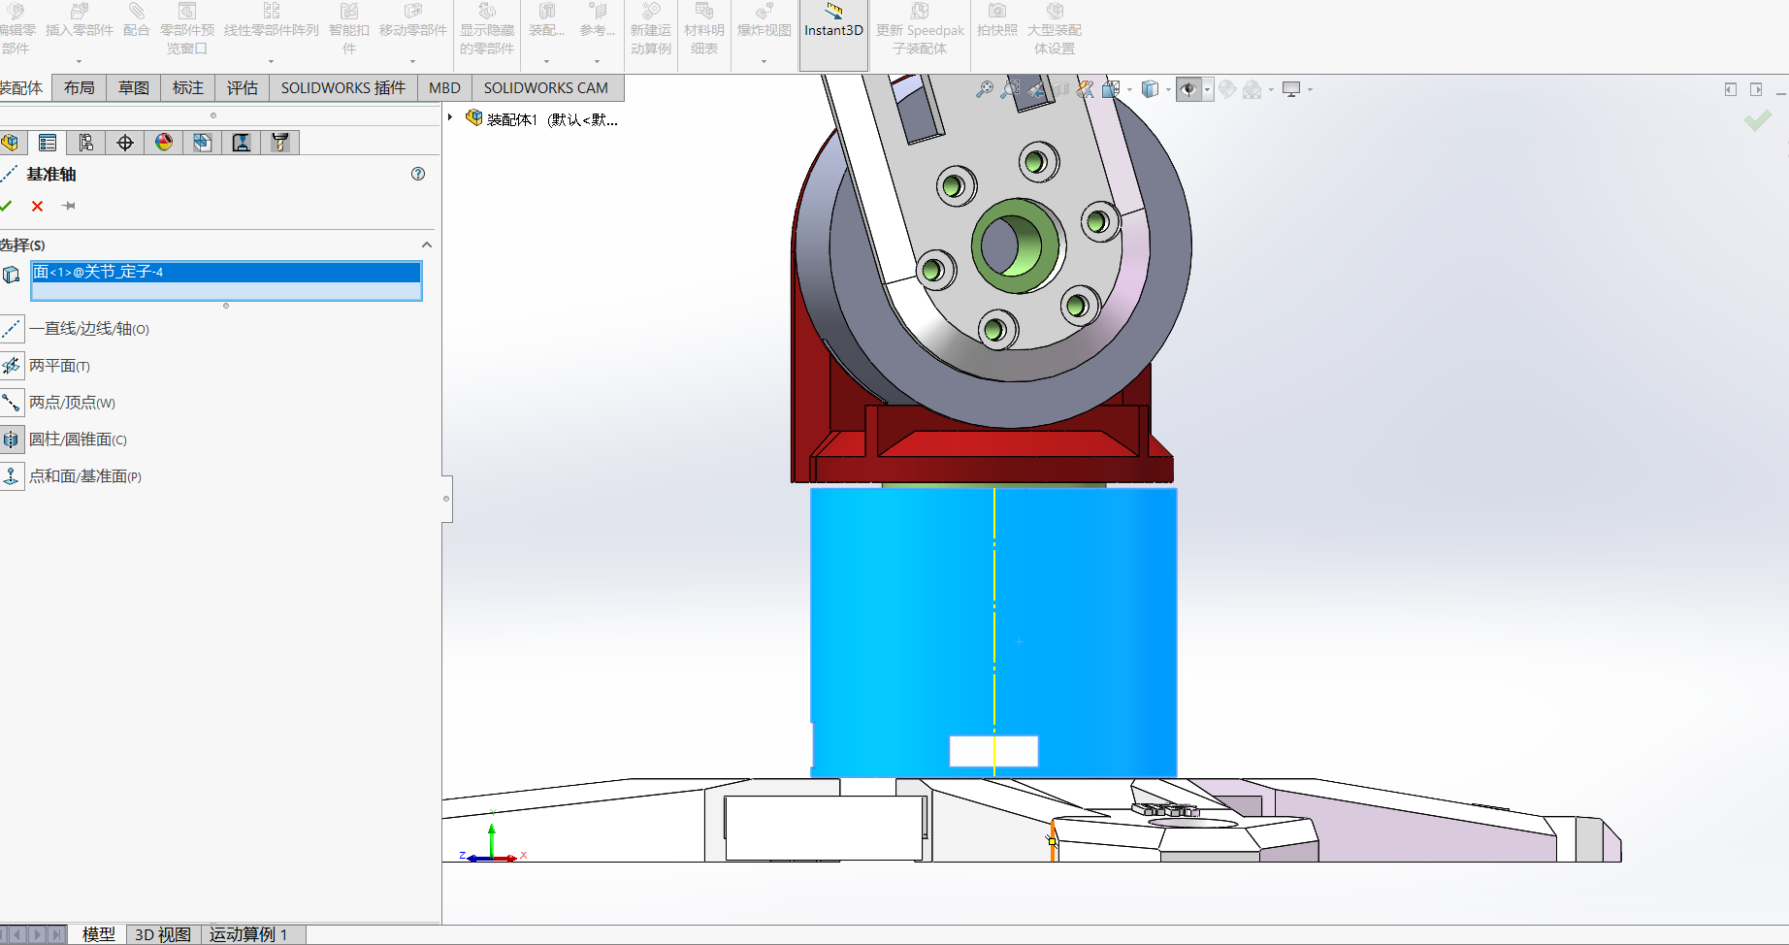
Task: Click the Display Style cube icon
Action: 1150,89
